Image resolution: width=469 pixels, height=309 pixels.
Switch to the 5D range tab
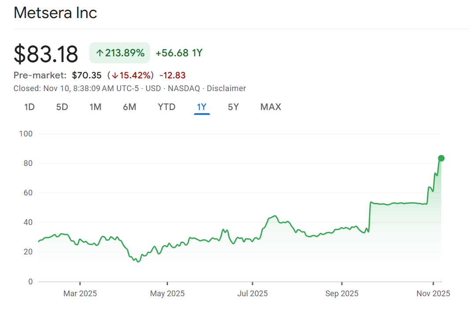(x=62, y=107)
